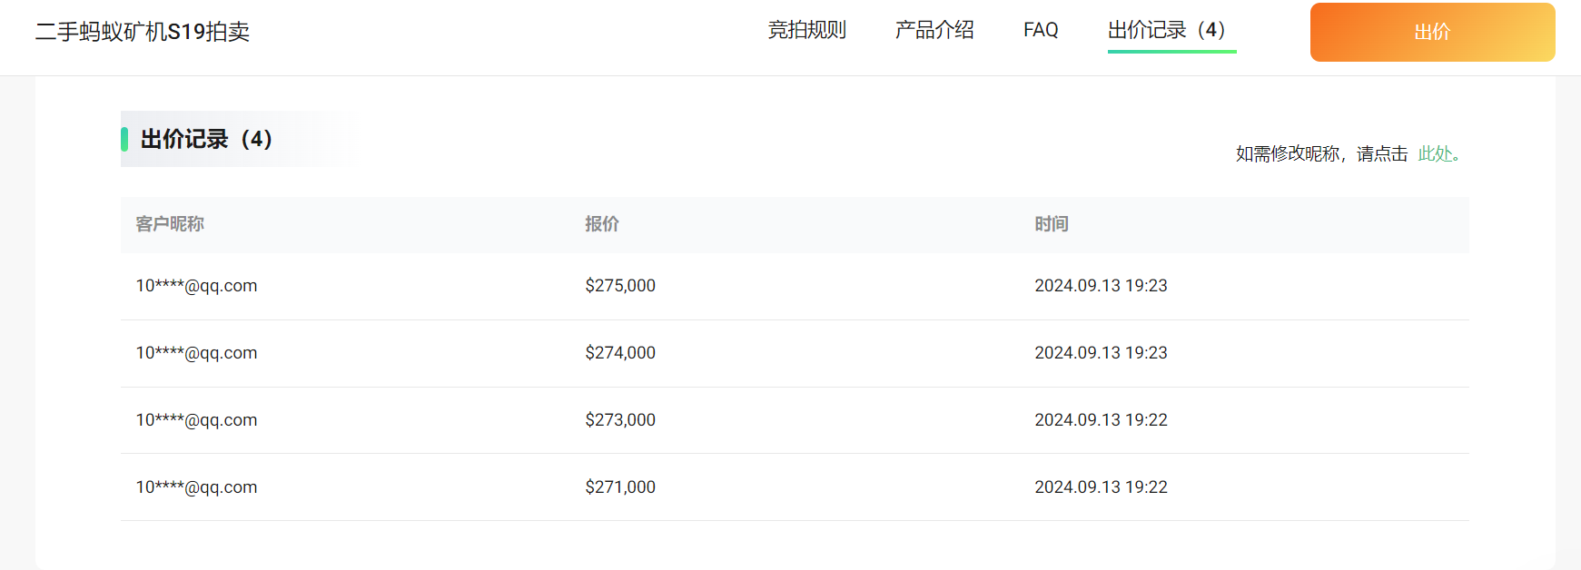Click the nickname in the $275,000 row
The width and height of the screenshot is (1581, 570).
pyautogui.click(x=196, y=286)
